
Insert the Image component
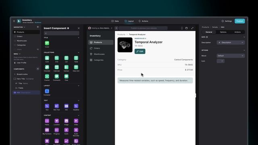click(66, 121)
